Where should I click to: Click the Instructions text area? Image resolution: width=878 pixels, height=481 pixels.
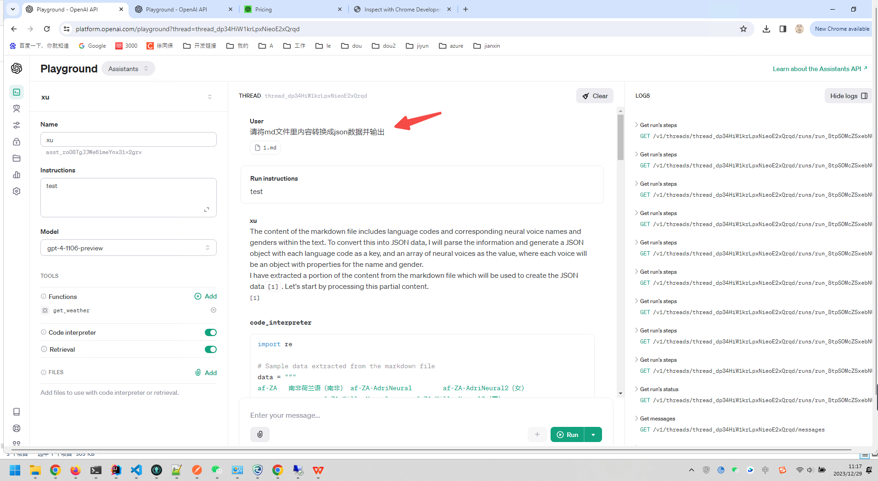click(x=129, y=197)
